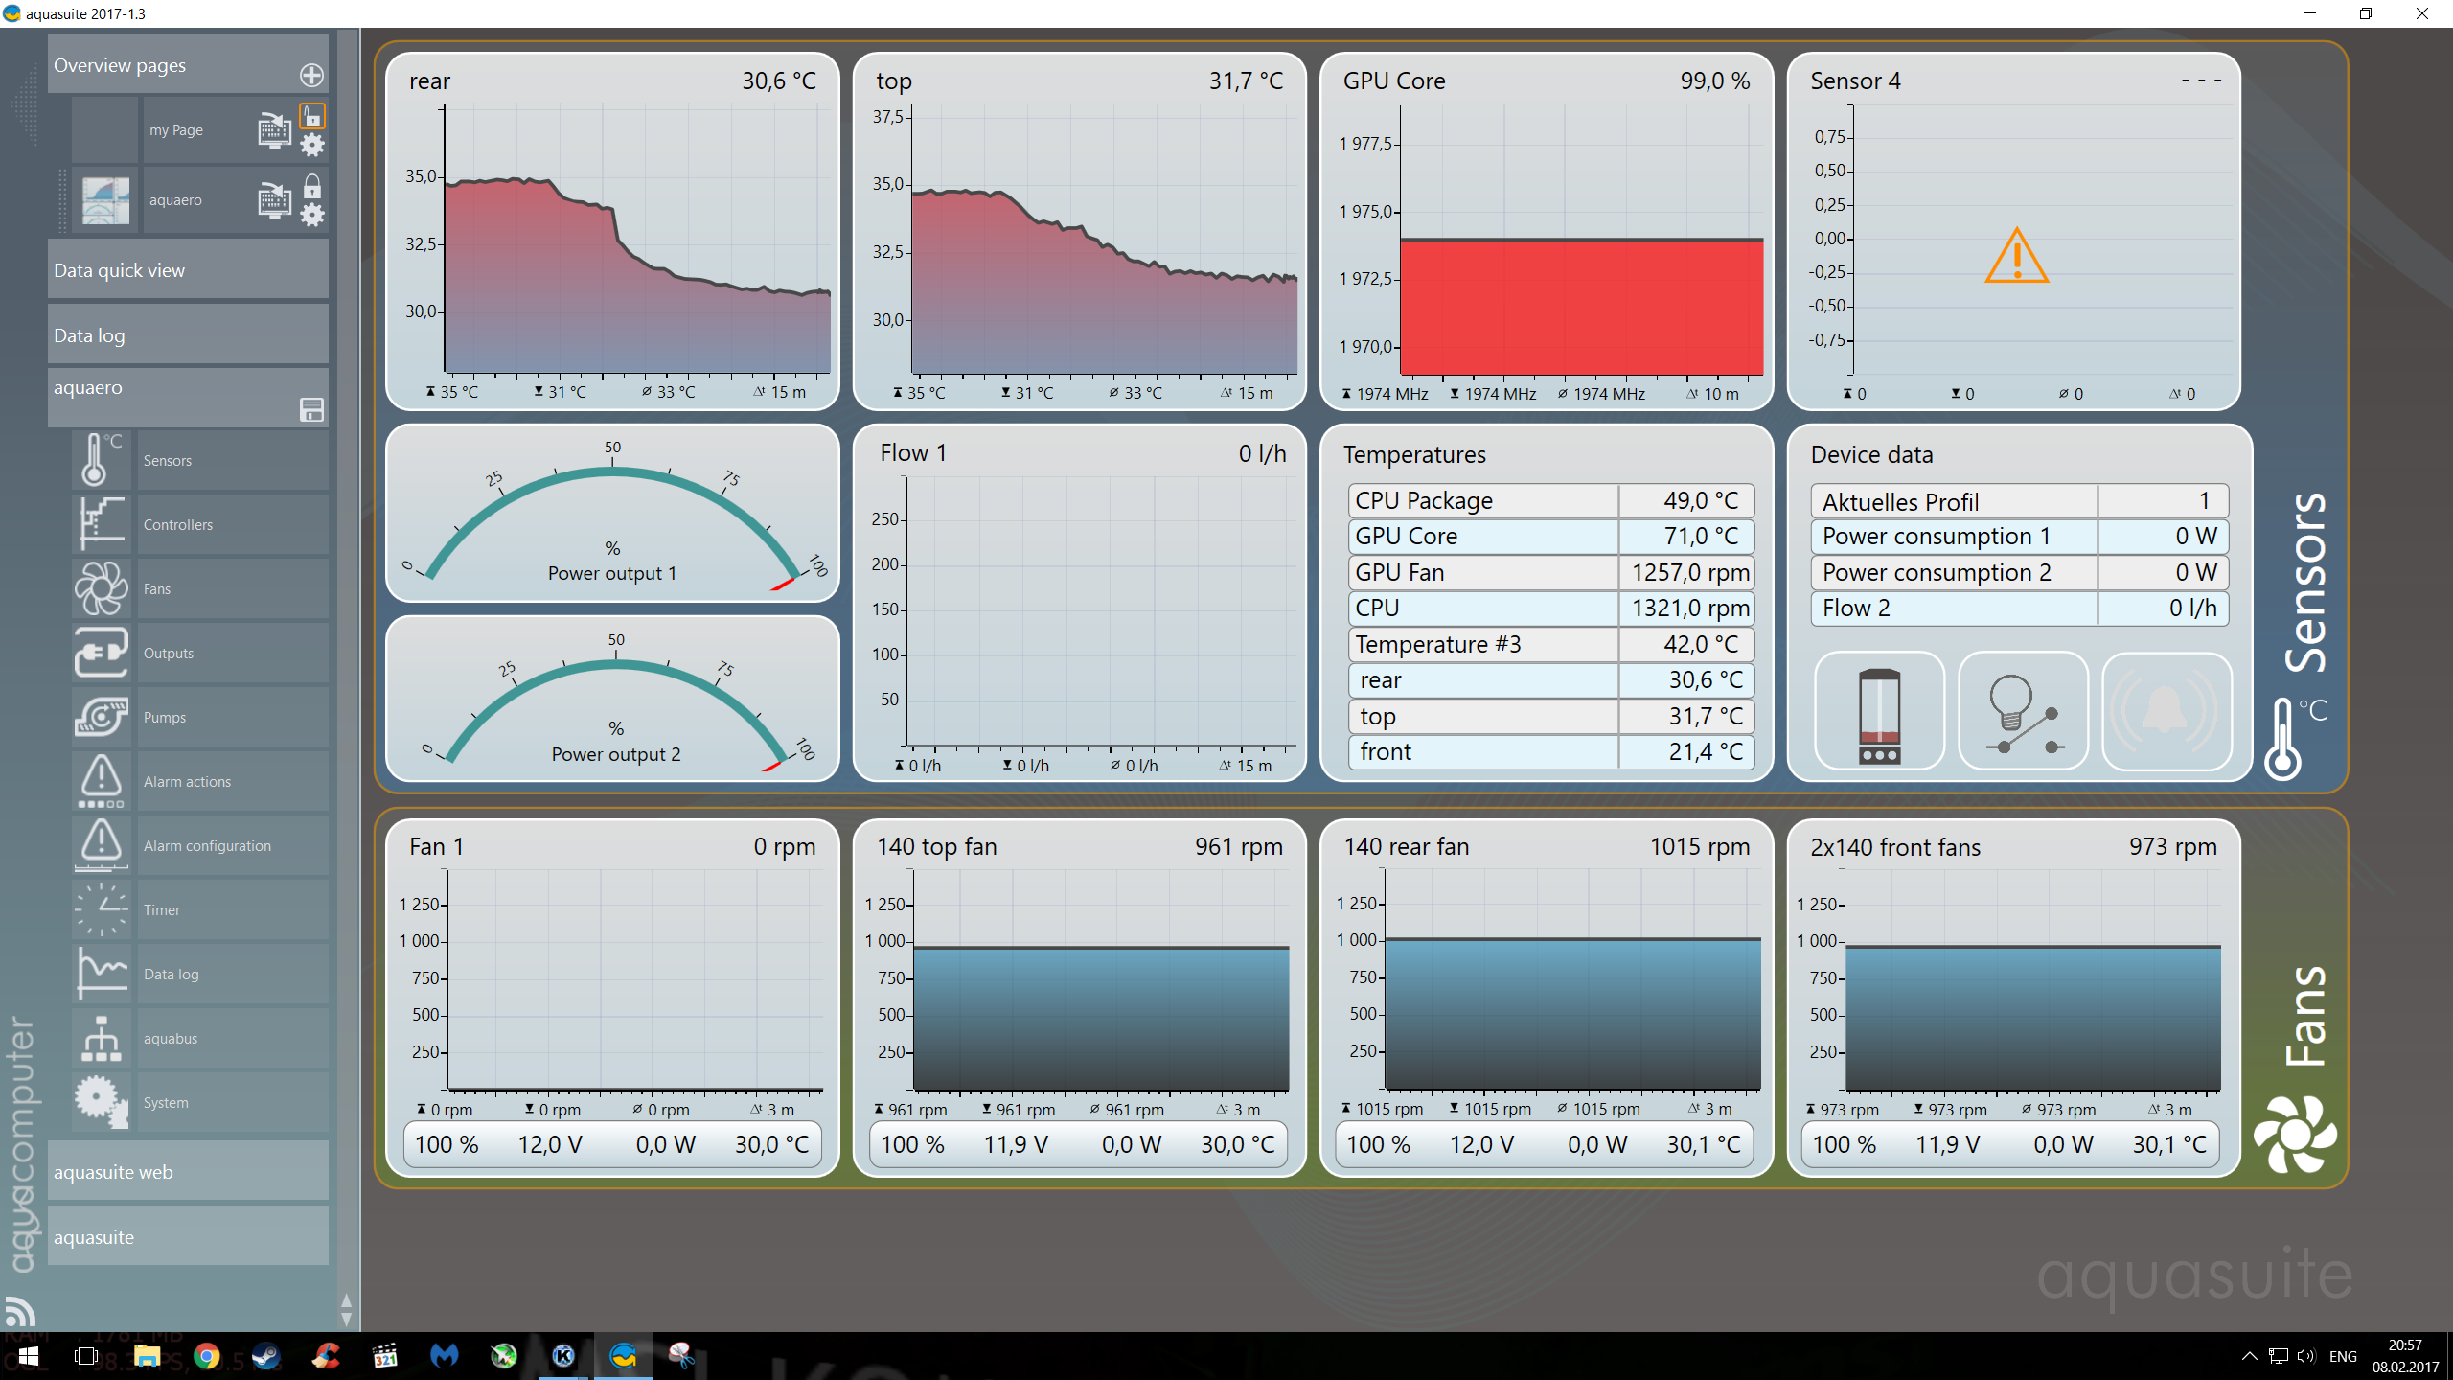This screenshot has width=2453, height=1380.
Task: Click desktop mode icon for aquaero page
Action: tap(274, 199)
